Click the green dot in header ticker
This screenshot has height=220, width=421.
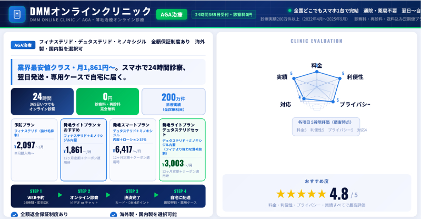[289, 11]
